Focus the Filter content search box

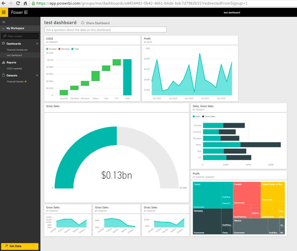(x=20, y=36)
